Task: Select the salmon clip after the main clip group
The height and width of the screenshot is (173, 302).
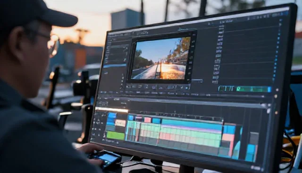Action: [x=228, y=138]
